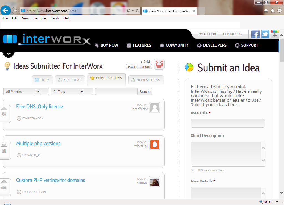The height and width of the screenshot is (205, 284).
Task: Upvote Custom PHP settings for domains idea
Action: [4, 182]
